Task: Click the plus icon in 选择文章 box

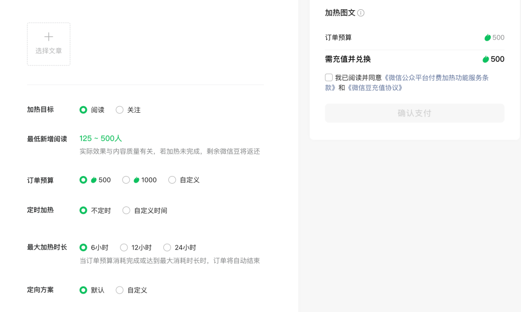Action: [49, 37]
